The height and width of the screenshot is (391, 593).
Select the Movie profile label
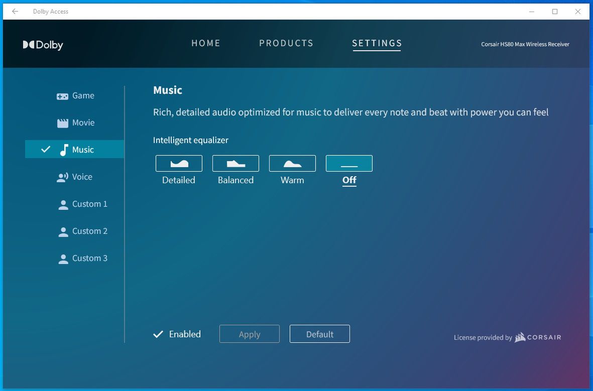click(83, 123)
